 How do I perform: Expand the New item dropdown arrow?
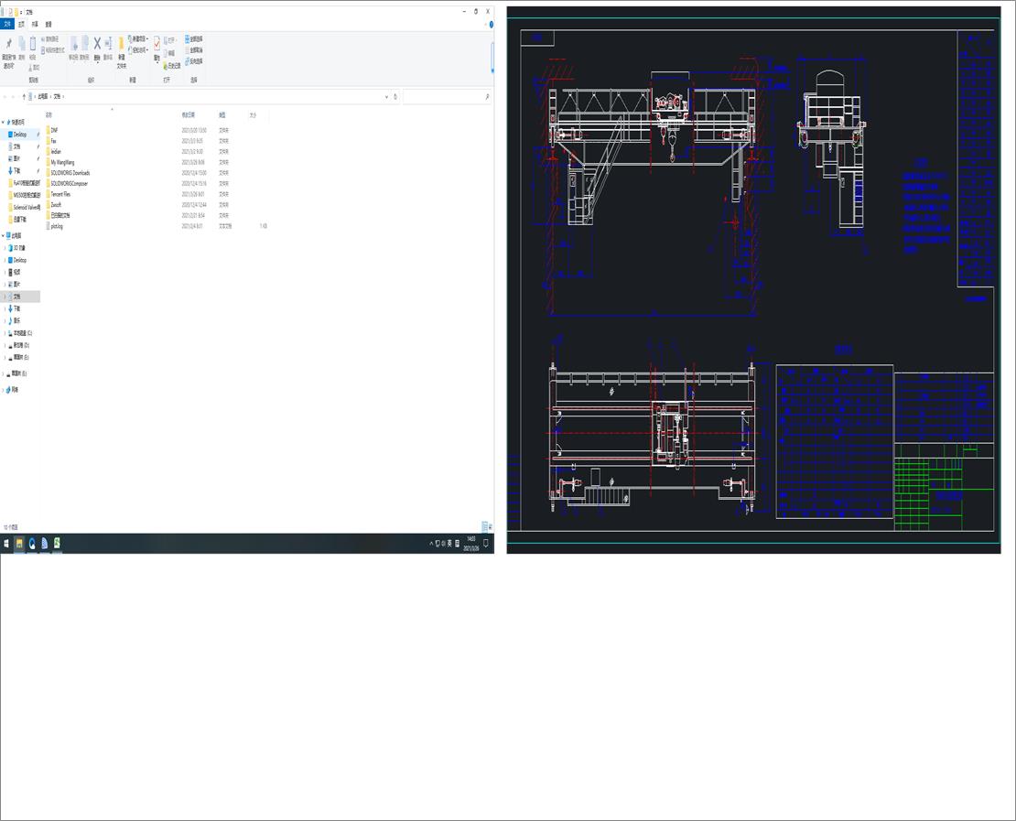(146, 38)
